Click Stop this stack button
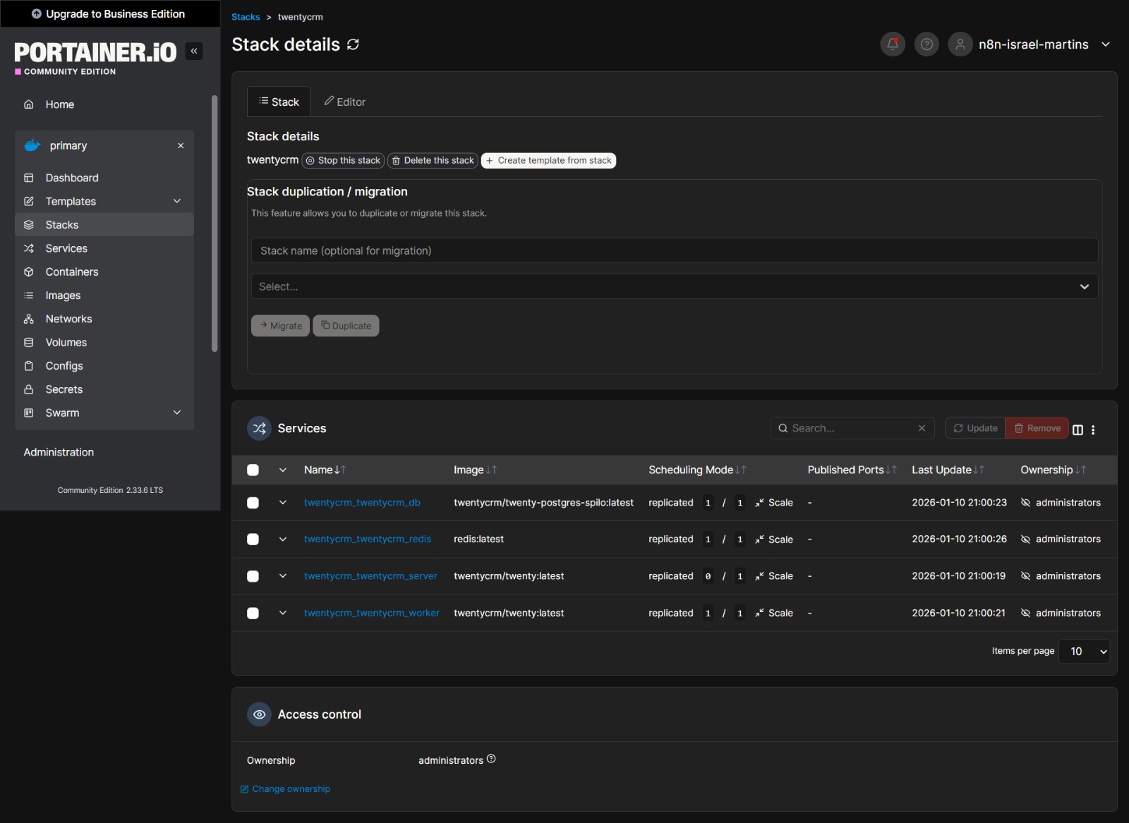 (x=343, y=161)
